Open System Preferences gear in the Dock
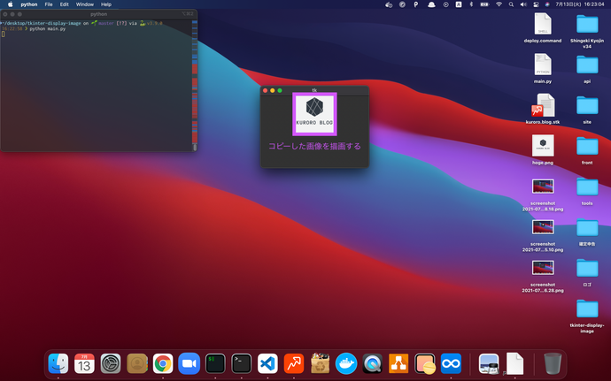 (111, 363)
